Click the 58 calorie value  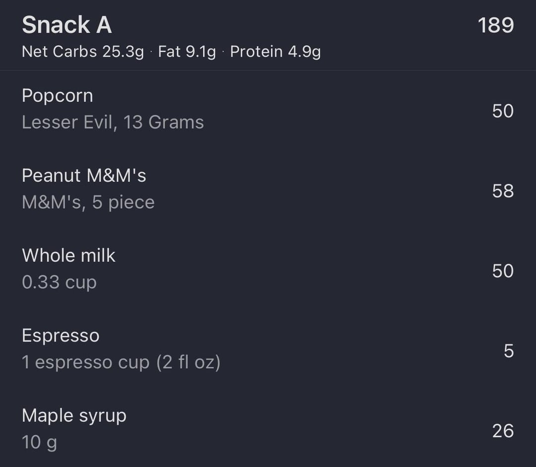[x=502, y=191]
